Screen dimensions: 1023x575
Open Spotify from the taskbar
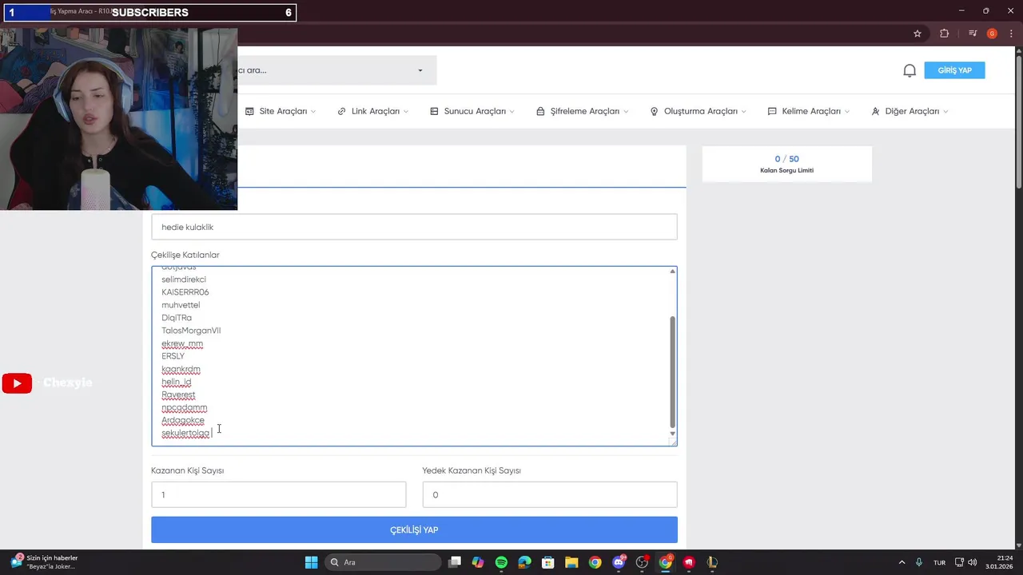tap(501, 562)
